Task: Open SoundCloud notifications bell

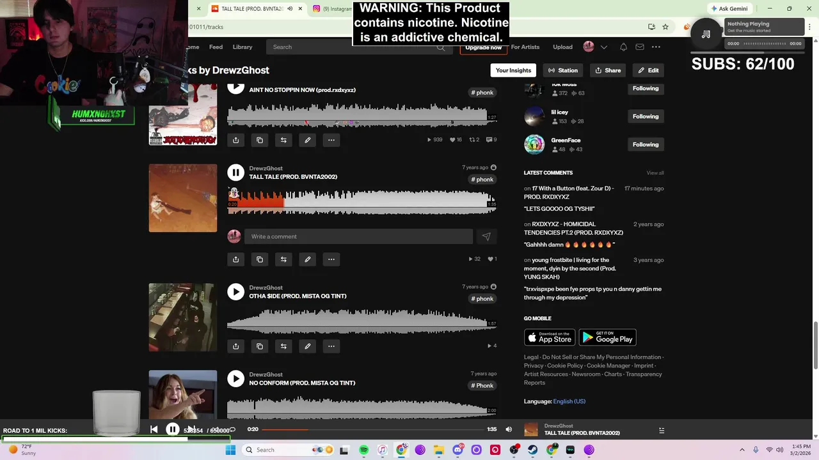Action: [623, 47]
